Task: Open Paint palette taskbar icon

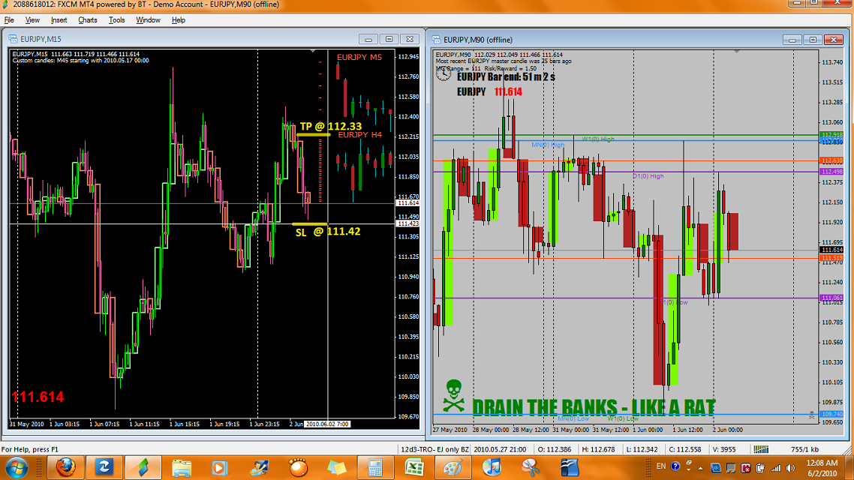Action: pyautogui.click(x=453, y=467)
